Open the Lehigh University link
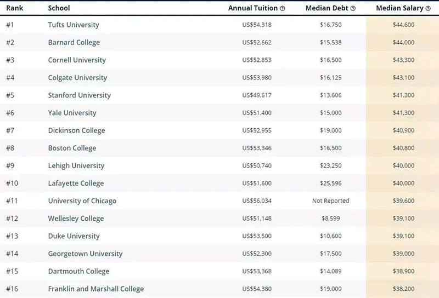 (76, 166)
